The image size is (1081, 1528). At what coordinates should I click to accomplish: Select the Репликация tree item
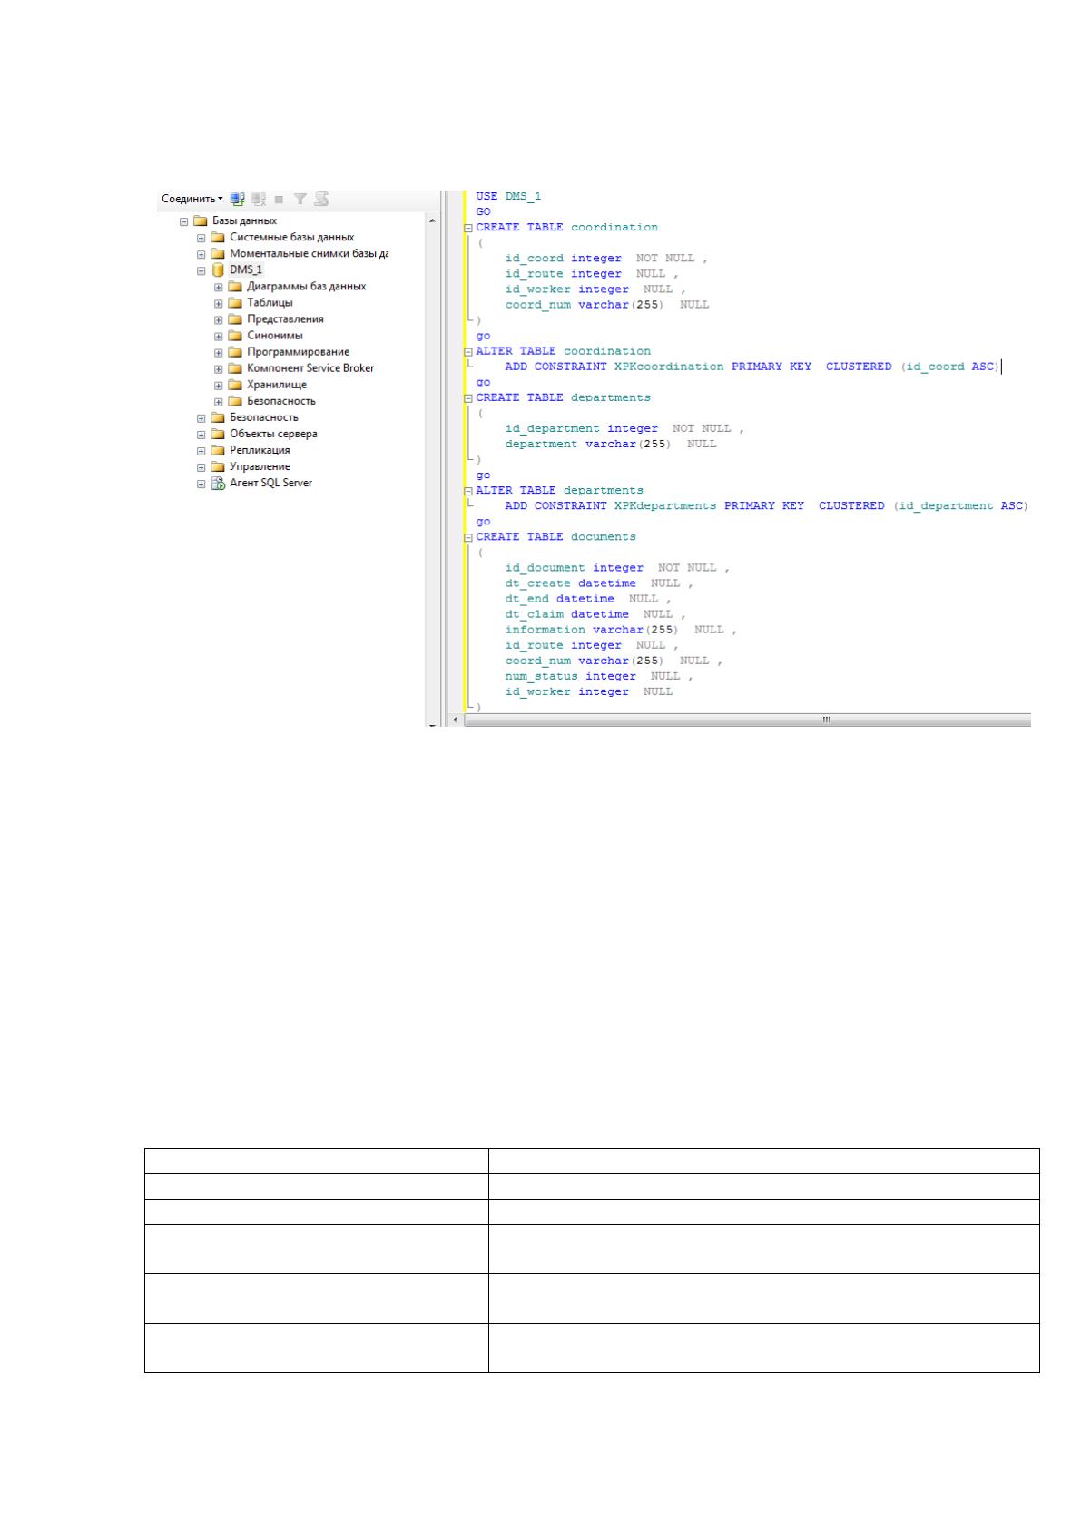tap(260, 450)
